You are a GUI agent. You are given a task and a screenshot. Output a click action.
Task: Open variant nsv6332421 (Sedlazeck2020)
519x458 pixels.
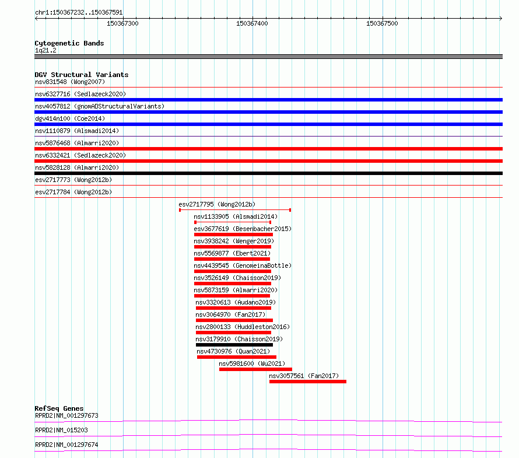coord(80,155)
